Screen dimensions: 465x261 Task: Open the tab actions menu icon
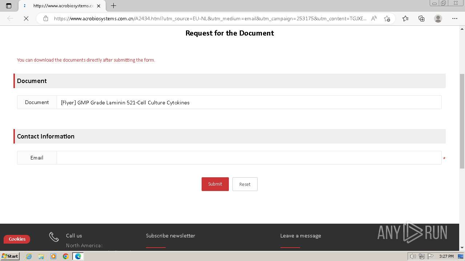pos(9,6)
